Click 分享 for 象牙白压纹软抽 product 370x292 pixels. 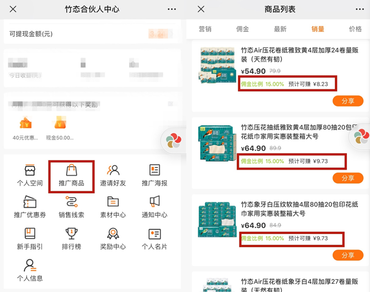pos(347,255)
